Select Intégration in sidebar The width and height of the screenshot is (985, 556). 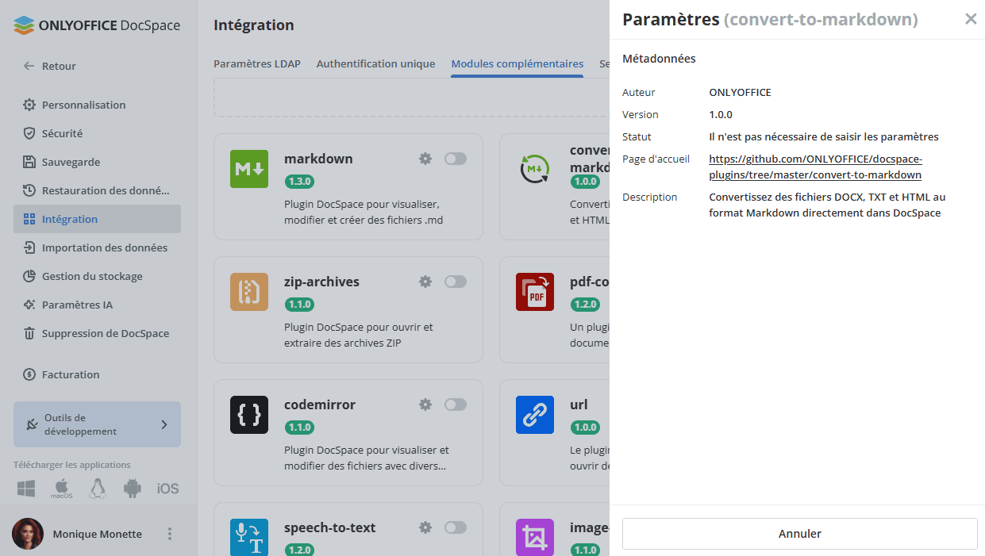(97, 219)
